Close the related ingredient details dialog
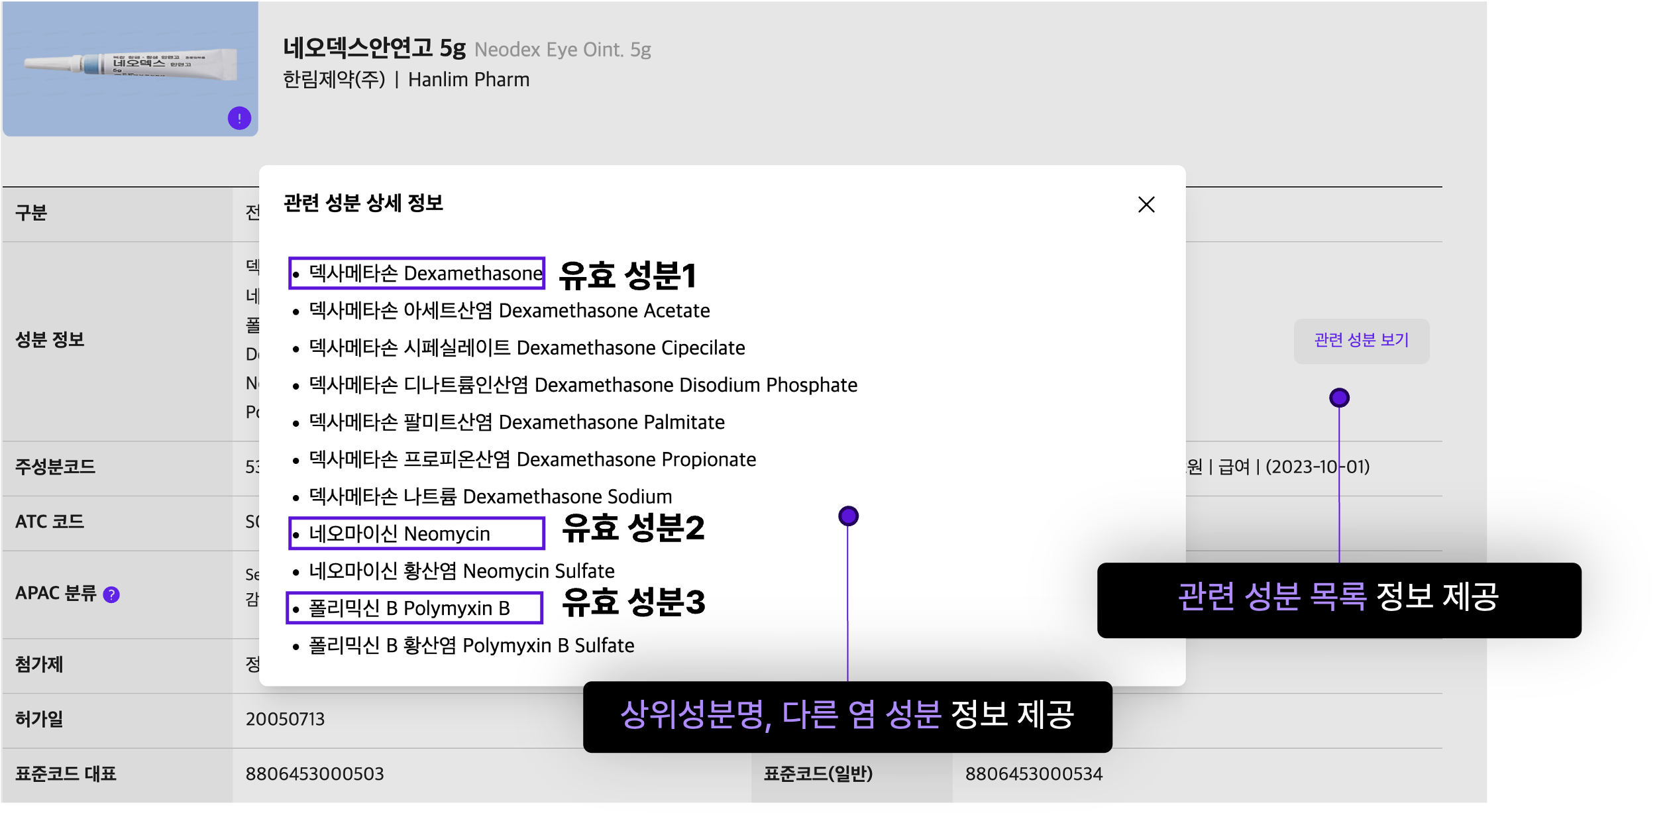 point(1146,204)
